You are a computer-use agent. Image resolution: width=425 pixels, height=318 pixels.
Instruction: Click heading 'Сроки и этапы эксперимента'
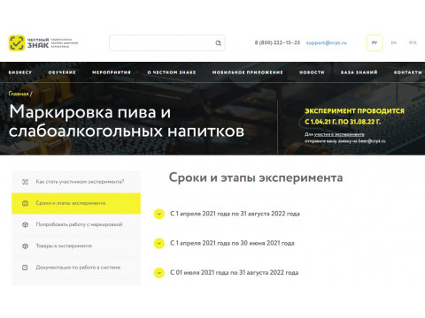point(256,178)
